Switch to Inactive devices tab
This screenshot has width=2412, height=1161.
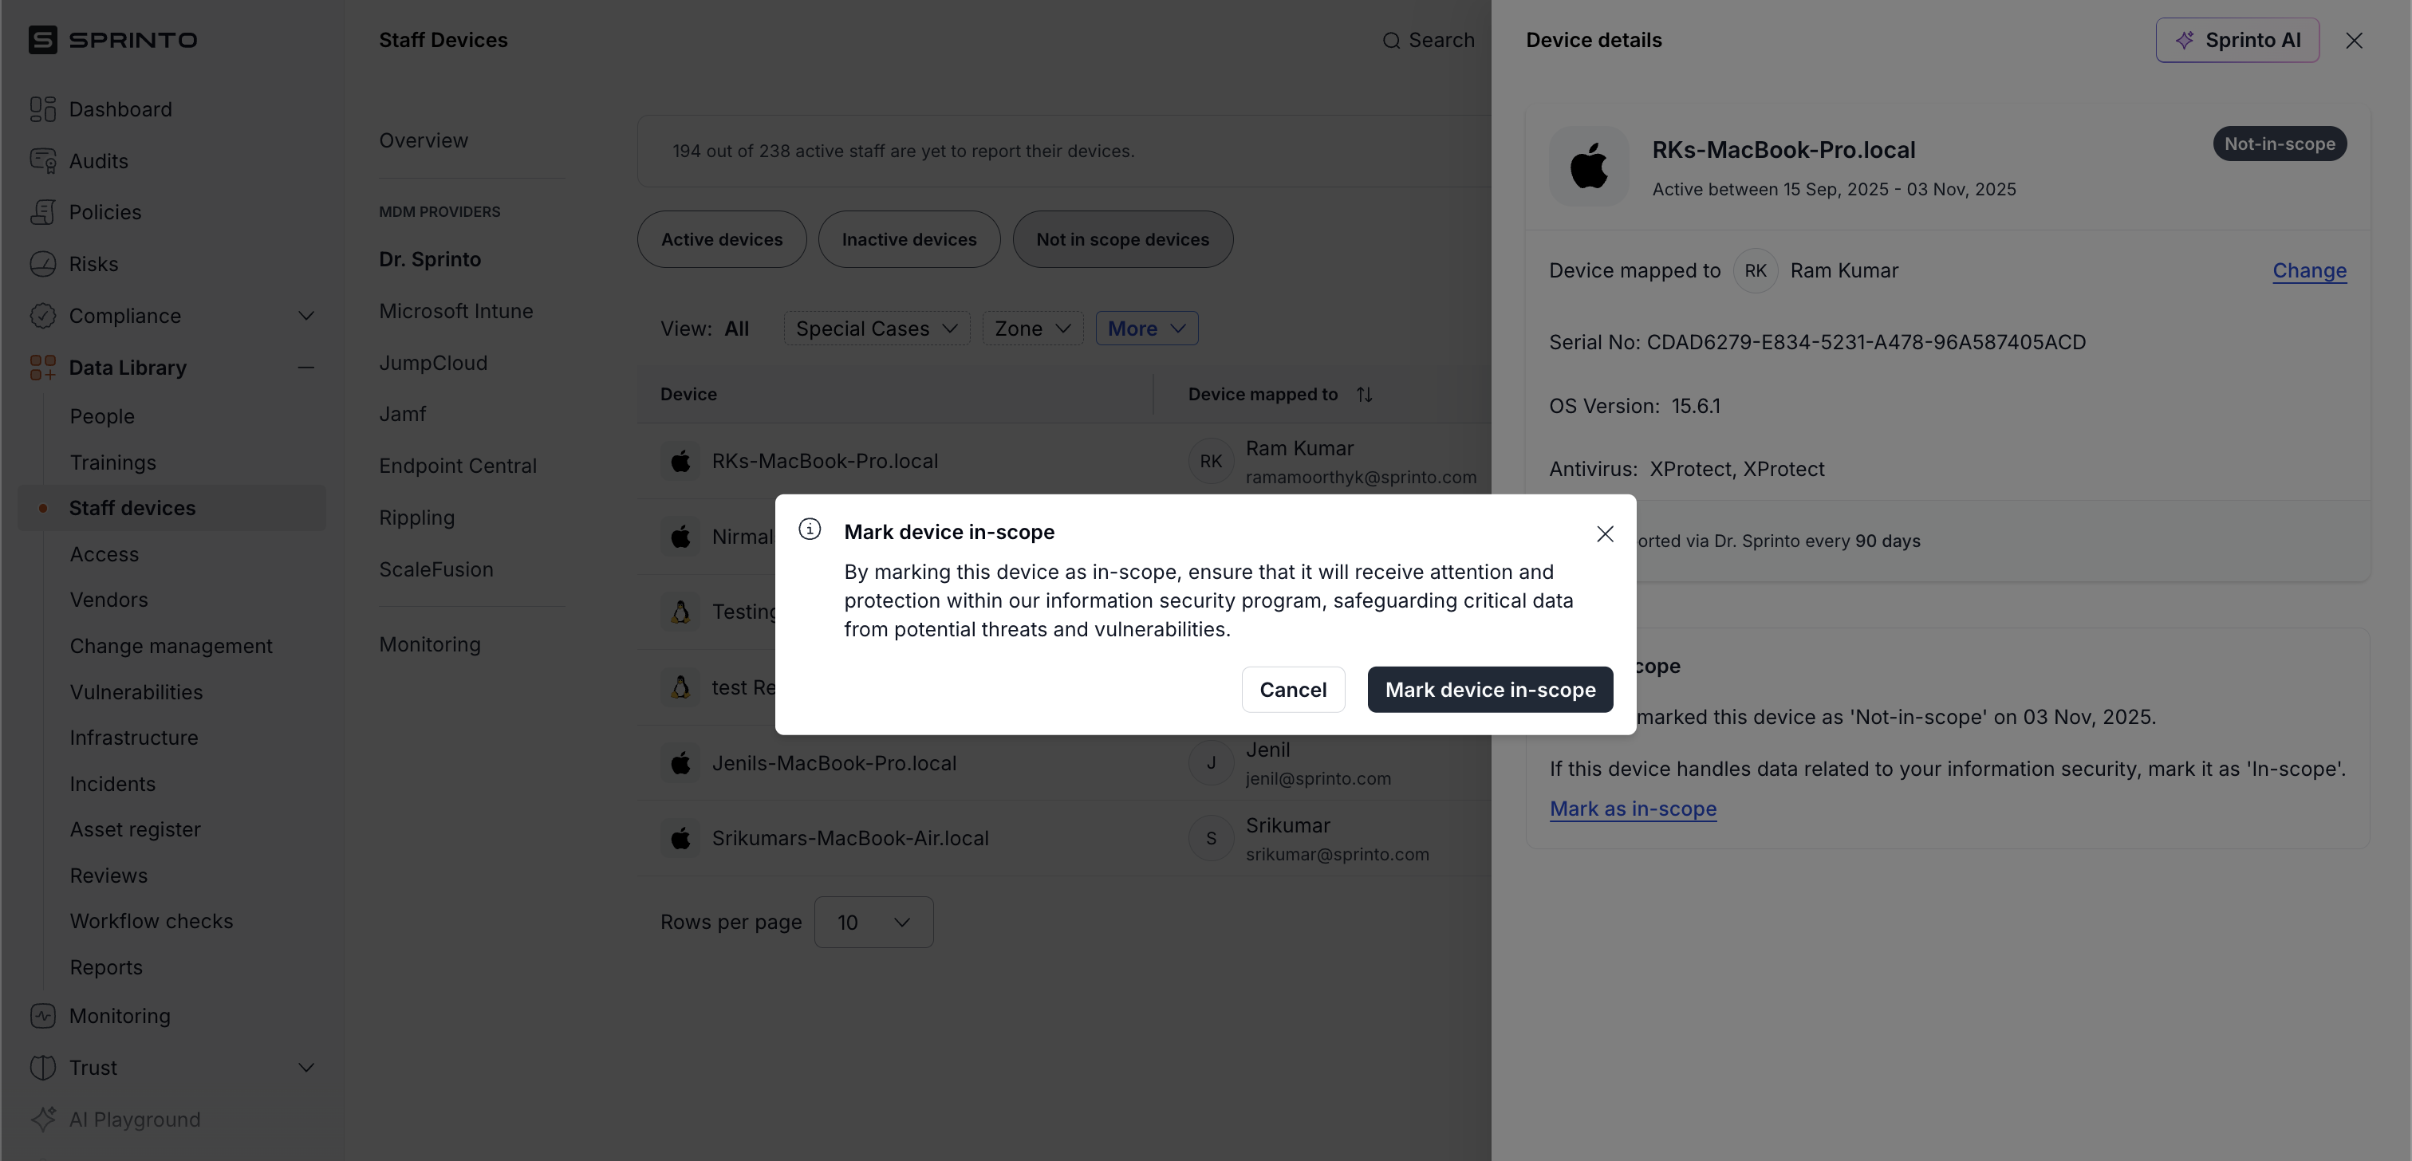click(x=908, y=240)
